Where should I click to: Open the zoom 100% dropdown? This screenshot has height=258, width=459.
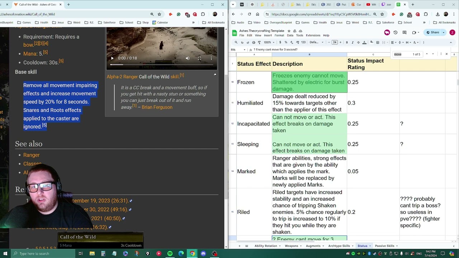pos(269,42)
